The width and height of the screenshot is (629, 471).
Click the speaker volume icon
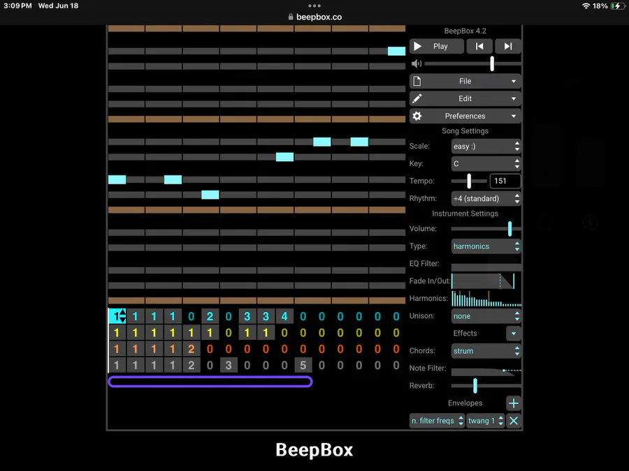coord(417,63)
